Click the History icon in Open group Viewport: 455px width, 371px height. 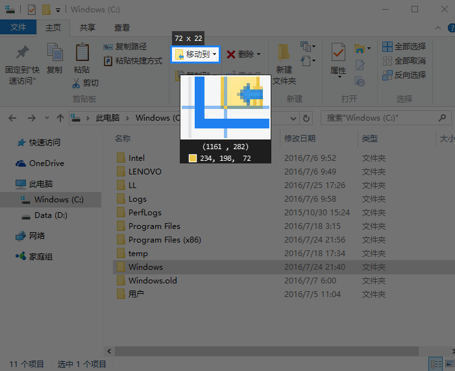point(360,82)
